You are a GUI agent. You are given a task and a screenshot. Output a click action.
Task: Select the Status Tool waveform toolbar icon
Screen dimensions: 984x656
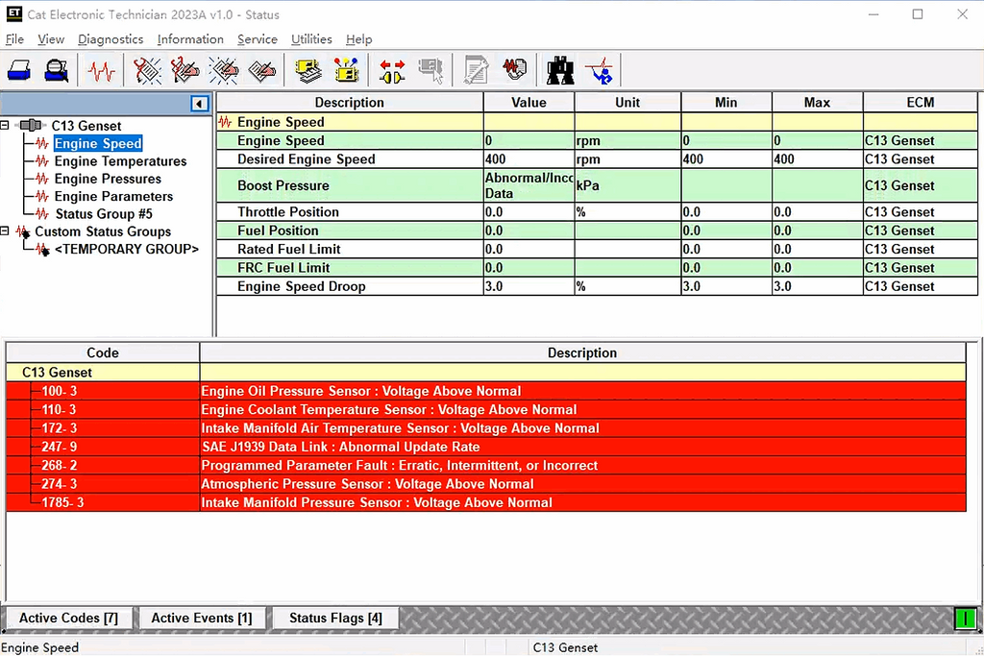101,70
